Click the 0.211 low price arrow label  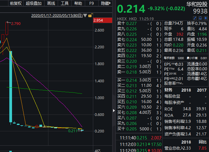tap(76, 131)
